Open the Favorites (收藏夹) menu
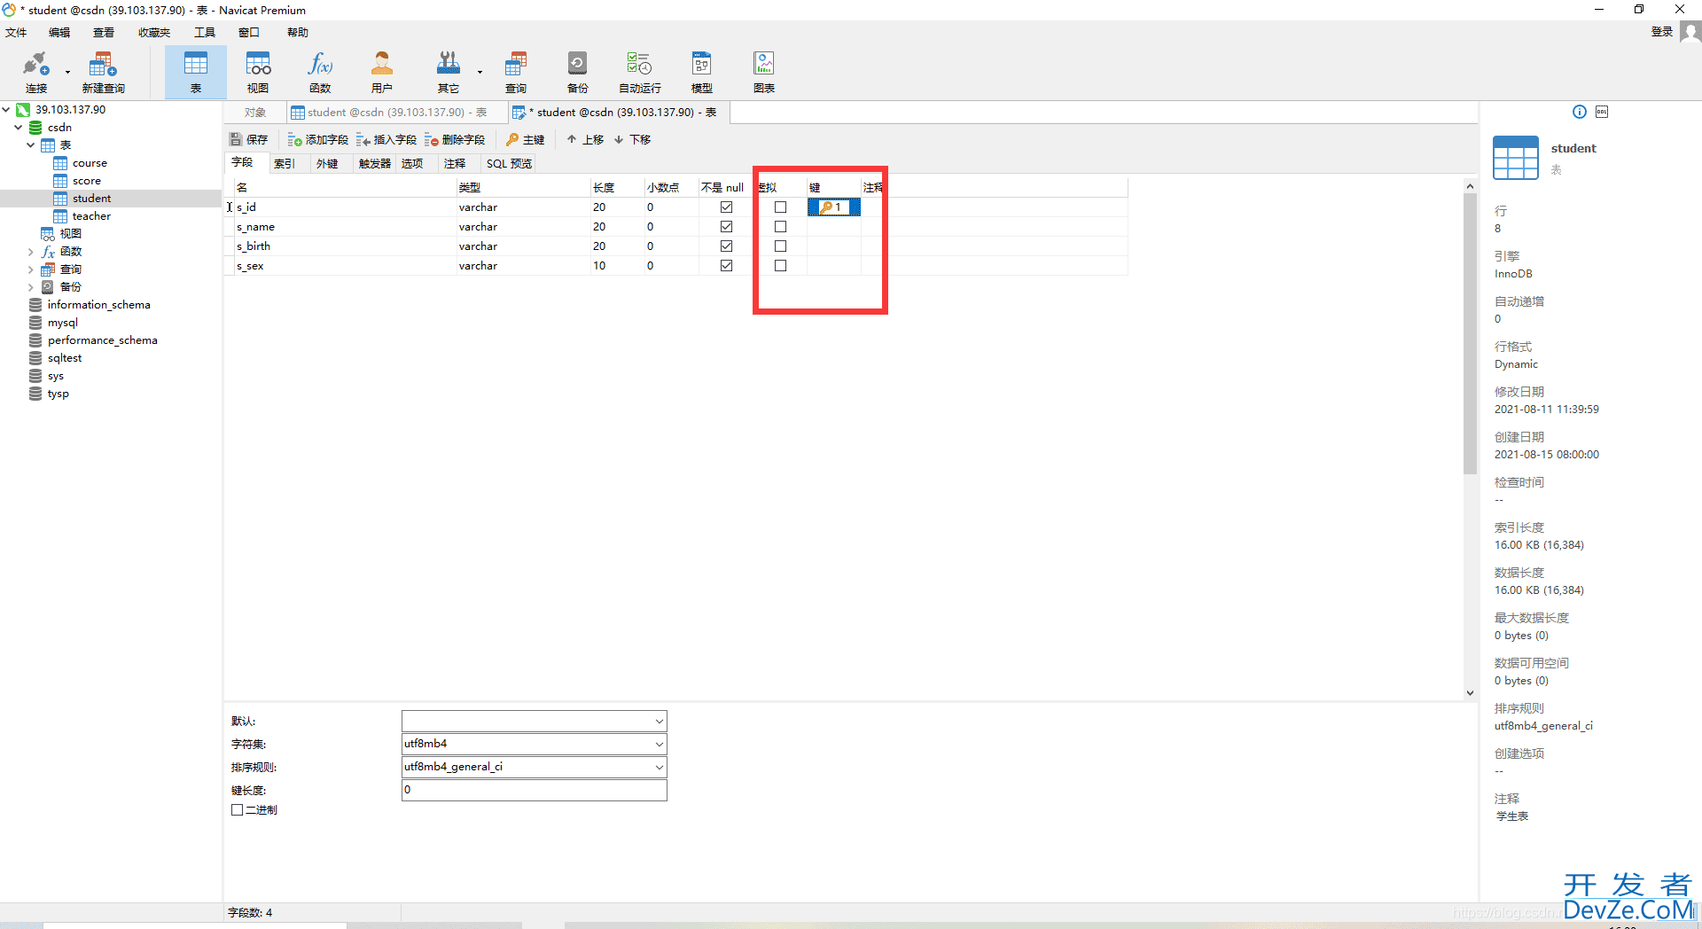 [153, 33]
